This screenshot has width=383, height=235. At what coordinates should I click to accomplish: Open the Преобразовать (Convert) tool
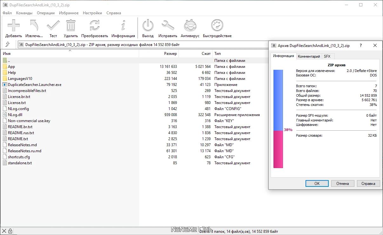pos(94,25)
